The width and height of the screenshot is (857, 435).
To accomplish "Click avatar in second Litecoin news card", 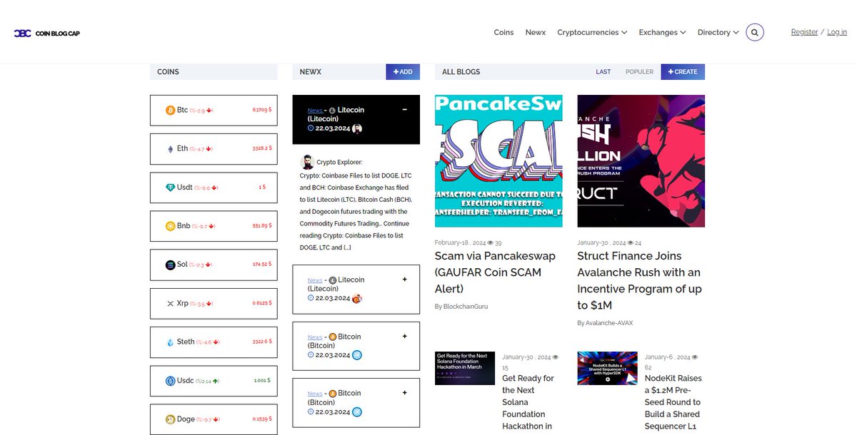I will tap(357, 298).
